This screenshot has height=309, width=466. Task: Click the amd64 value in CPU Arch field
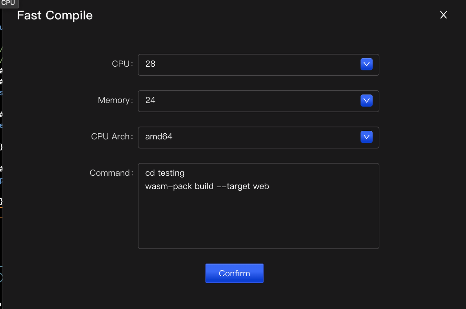tap(159, 137)
